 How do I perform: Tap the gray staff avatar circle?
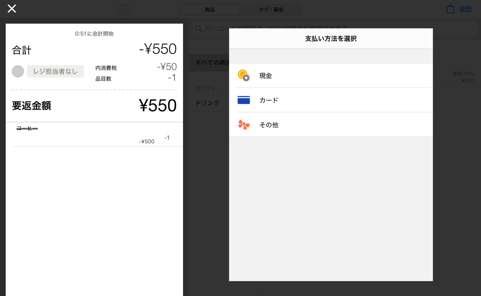point(18,71)
